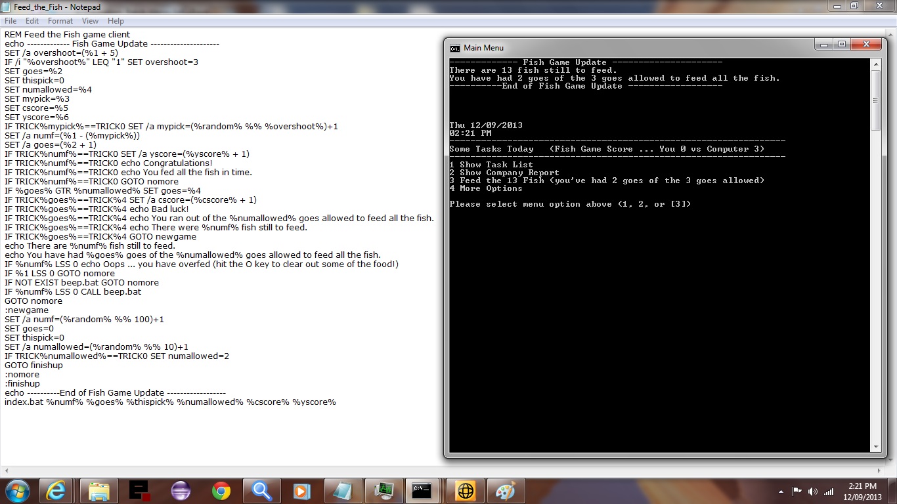
Task: Click the Windows Start button
Action: pos(17,490)
